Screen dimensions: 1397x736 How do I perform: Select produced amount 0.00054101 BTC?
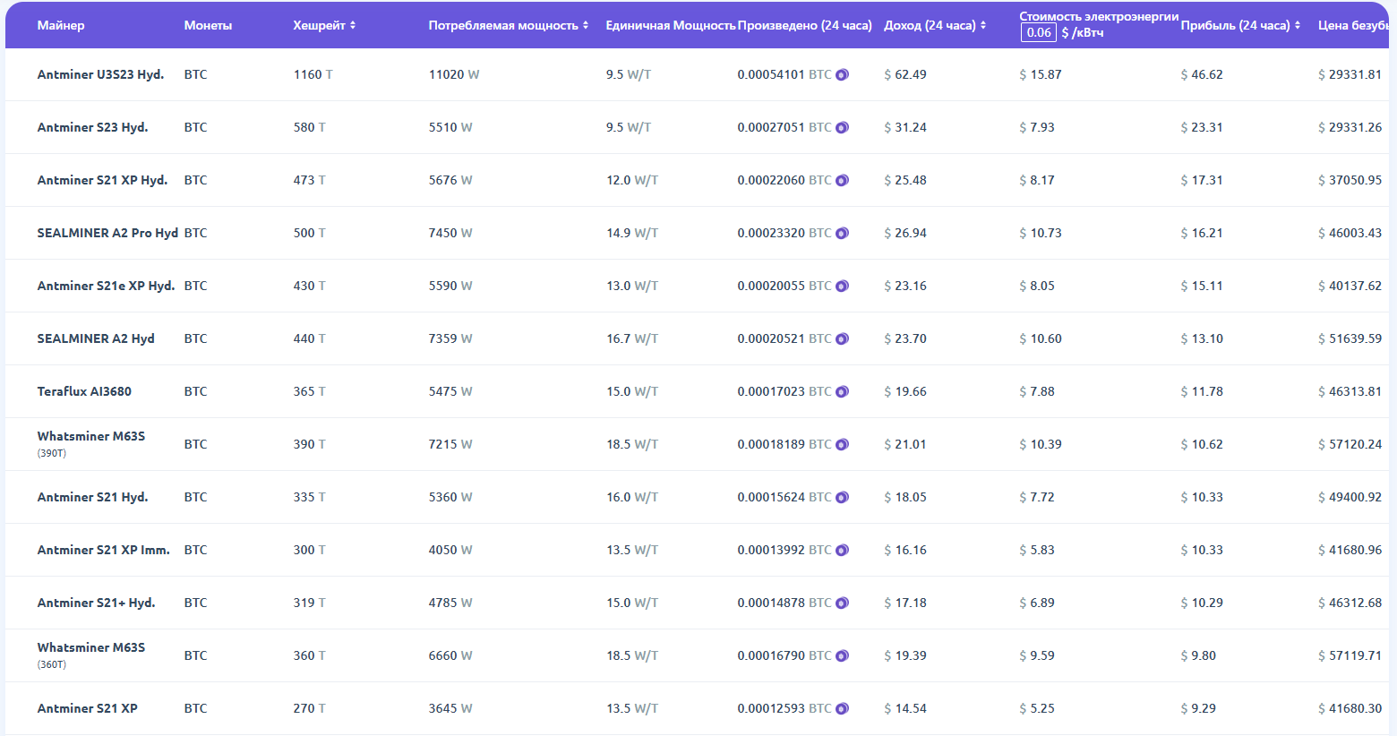tap(784, 74)
